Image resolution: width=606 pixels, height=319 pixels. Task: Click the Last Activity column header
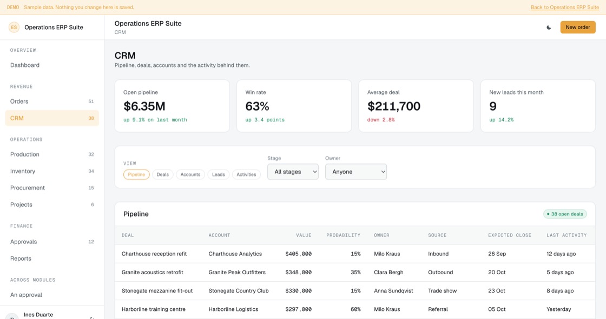(567, 235)
